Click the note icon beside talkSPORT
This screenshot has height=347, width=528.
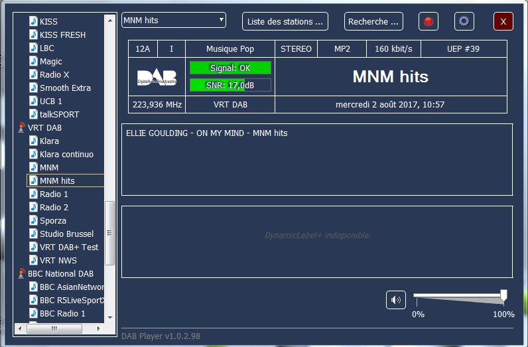[x=33, y=114]
